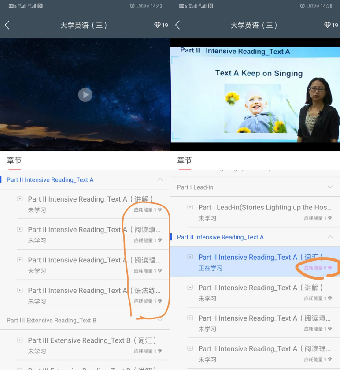
Task: Tap the back arrow in the right screen
Action: pos(177,25)
